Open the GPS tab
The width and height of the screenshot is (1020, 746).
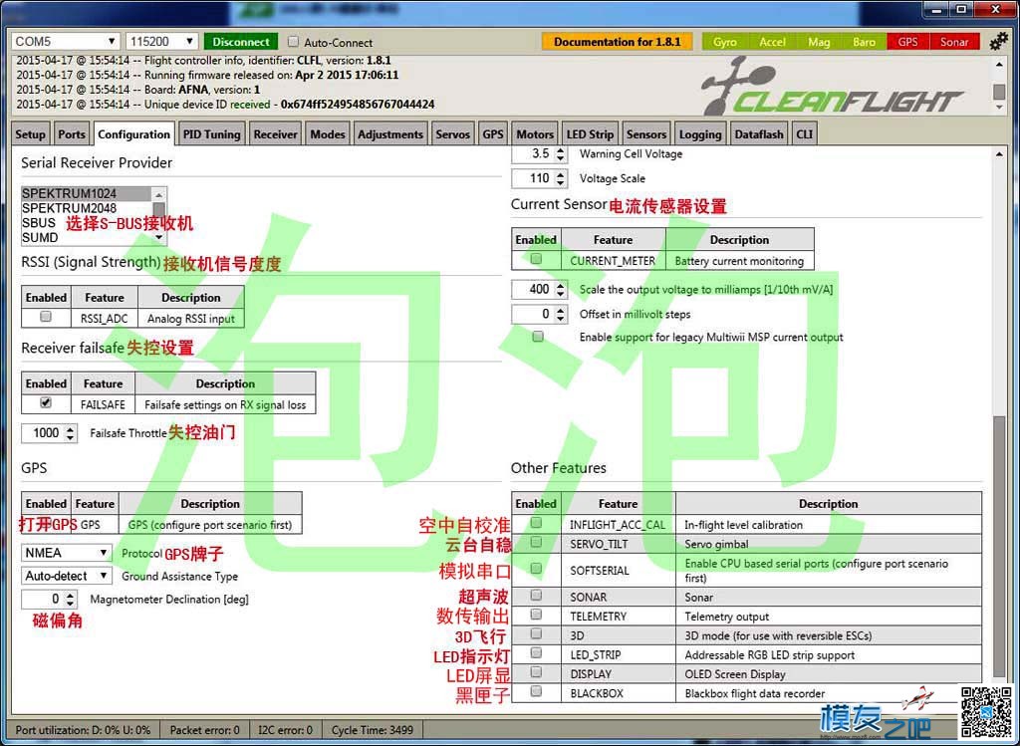click(493, 134)
